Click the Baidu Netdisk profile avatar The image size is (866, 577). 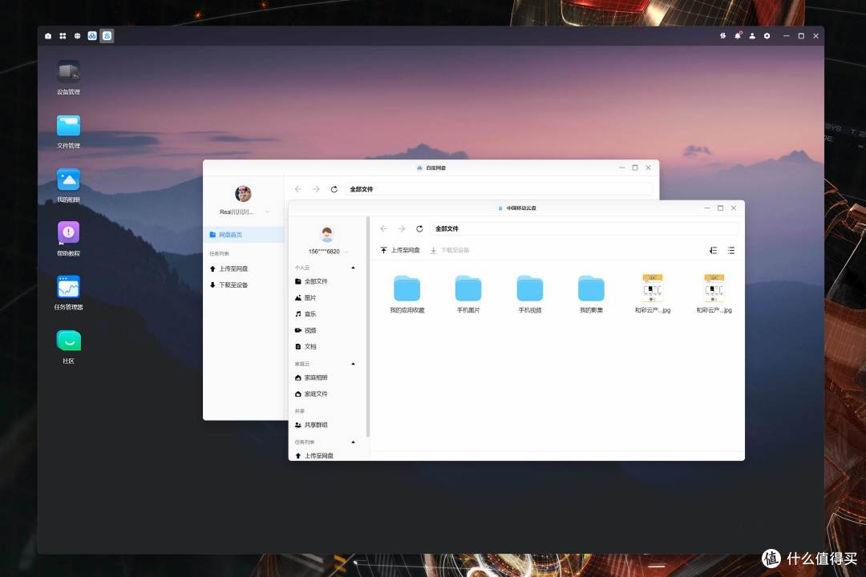(x=243, y=194)
